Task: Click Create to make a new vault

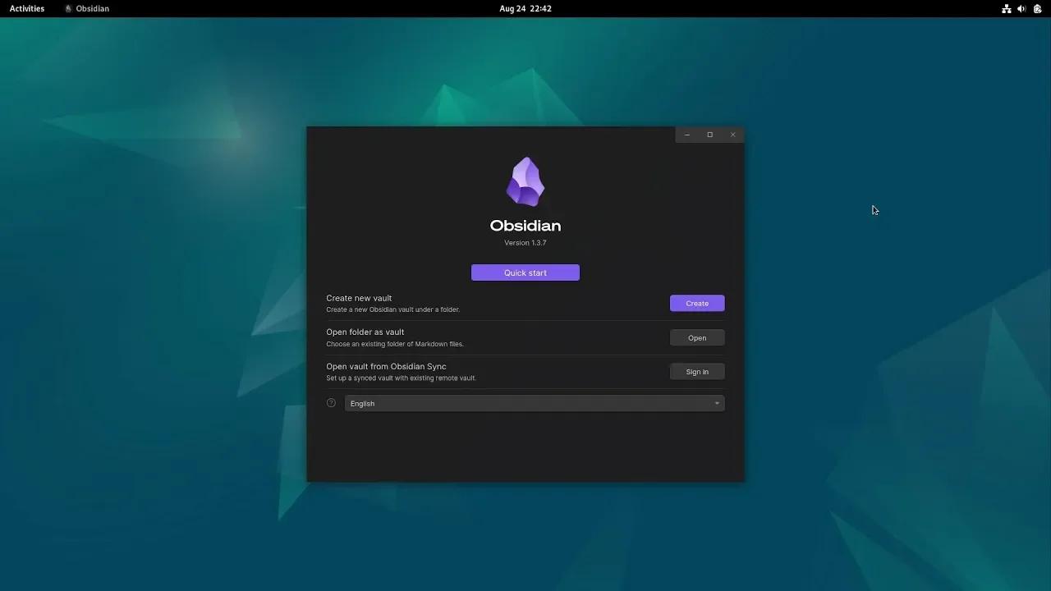Action: (x=696, y=303)
